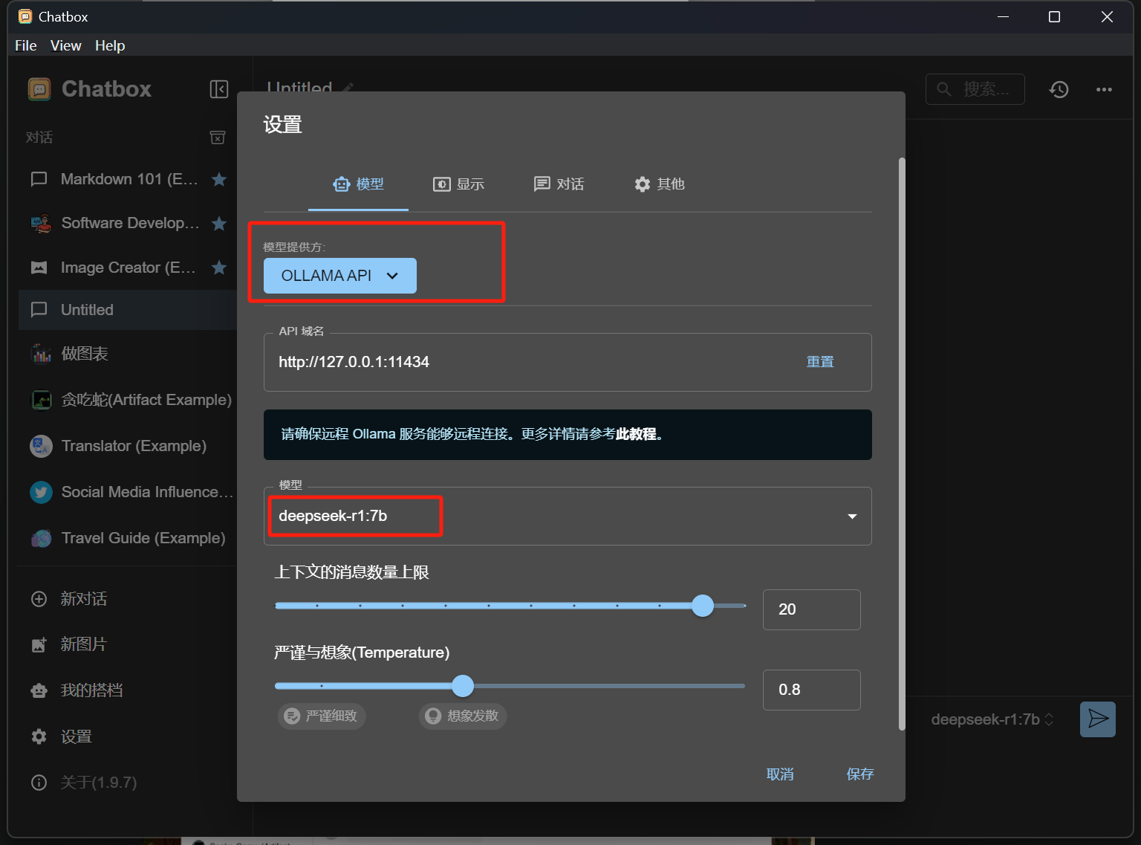This screenshot has height=845, width=1141.
Task: Collapse the Chatbox sidebar panel icon
Action: coord(218,89)
